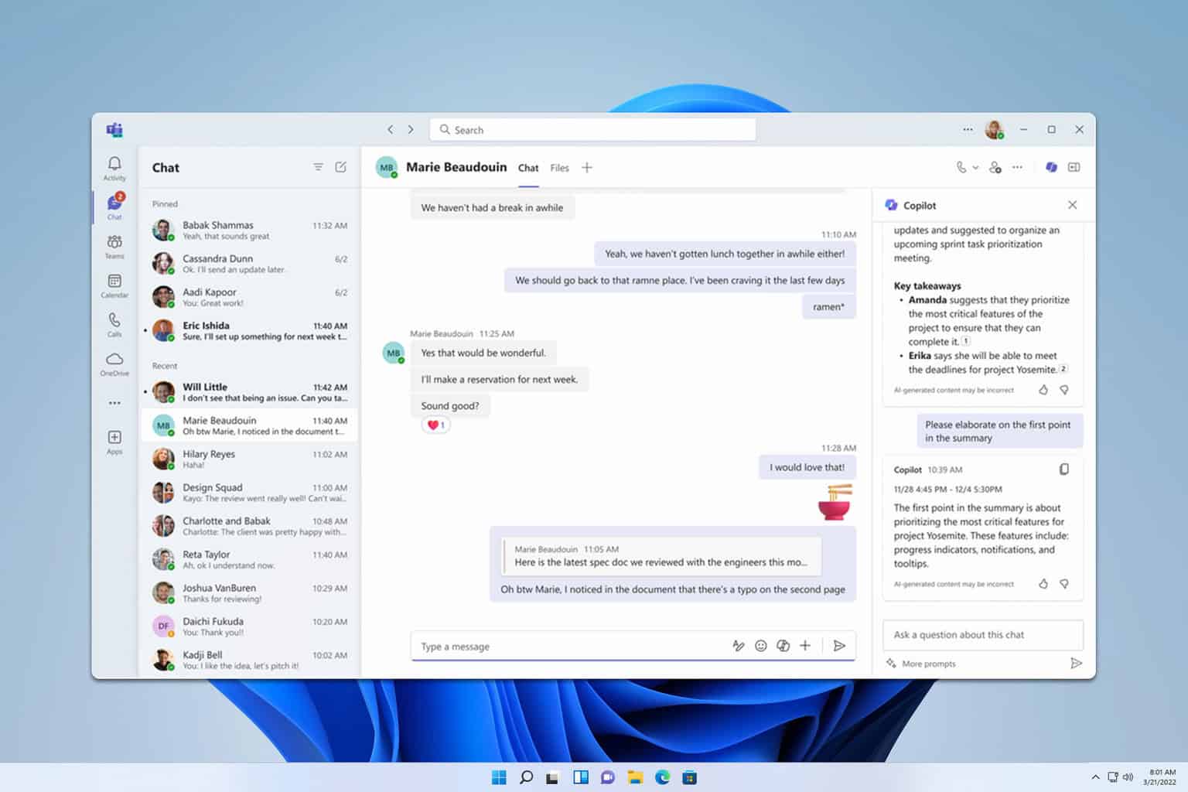Open chat with Reta Taylor
This screenshot has width=1188, height=792.
tap(249, 559)
